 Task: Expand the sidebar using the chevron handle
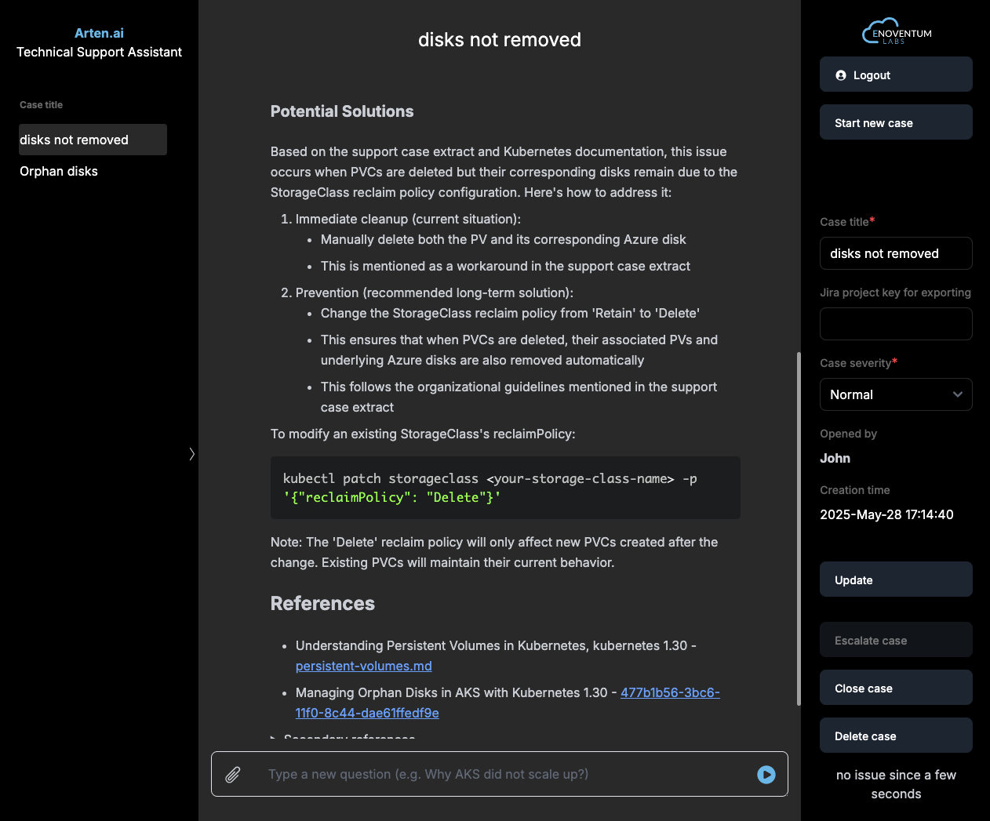coord(191,454)
